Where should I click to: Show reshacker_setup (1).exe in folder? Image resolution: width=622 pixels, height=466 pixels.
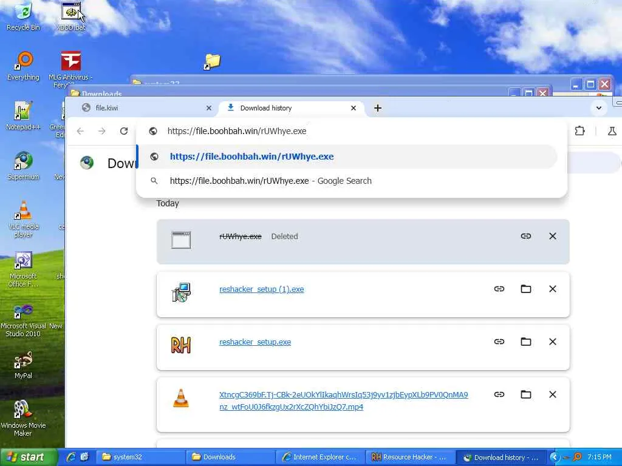[x=525, y=289]
